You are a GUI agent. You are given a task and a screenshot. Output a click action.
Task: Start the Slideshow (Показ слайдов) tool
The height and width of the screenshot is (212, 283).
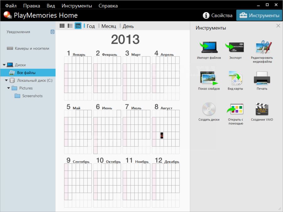click(209, 79)
